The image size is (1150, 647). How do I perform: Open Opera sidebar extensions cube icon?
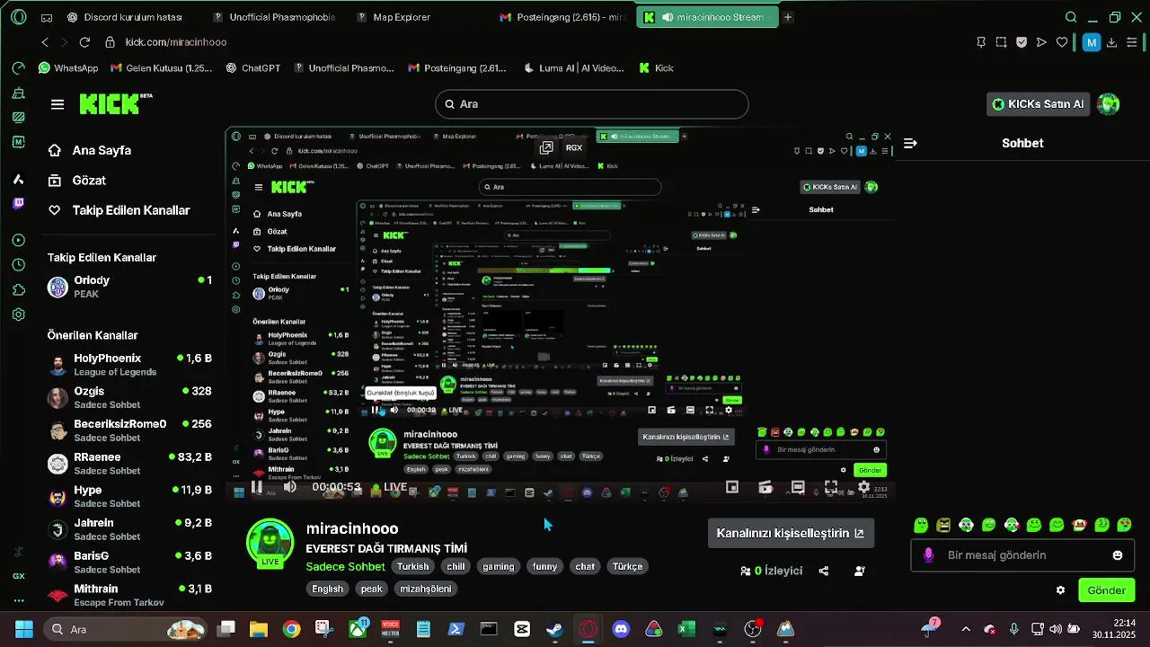point(19,289)
